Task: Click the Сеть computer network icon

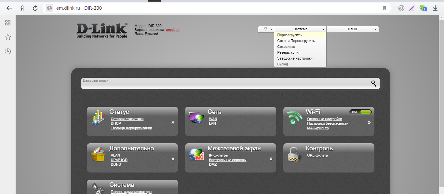Action: pos(196,118)
